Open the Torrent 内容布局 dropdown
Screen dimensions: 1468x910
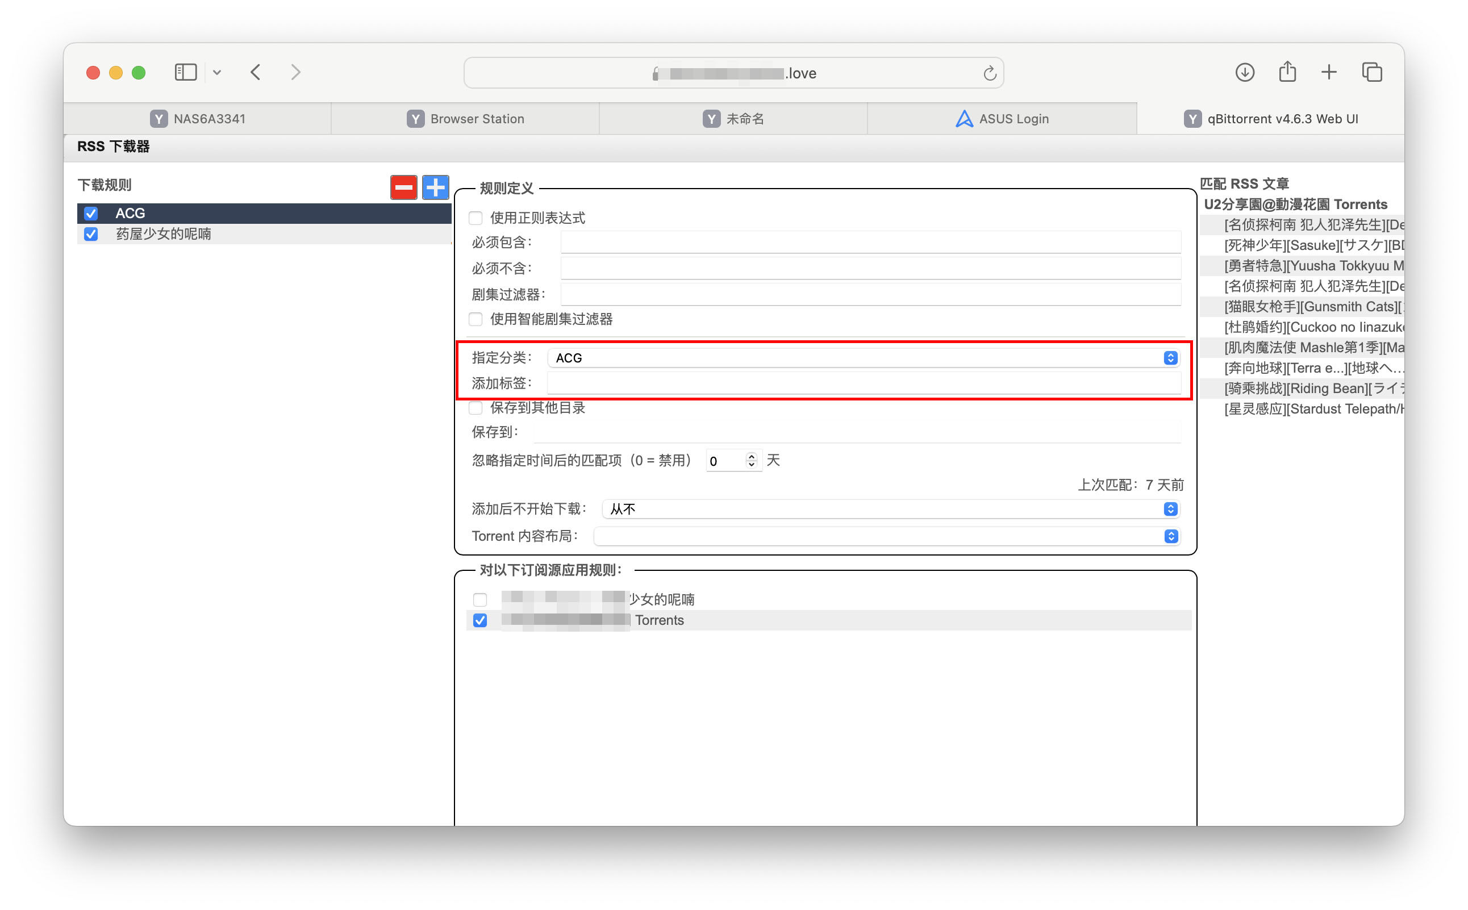point(886,536)
